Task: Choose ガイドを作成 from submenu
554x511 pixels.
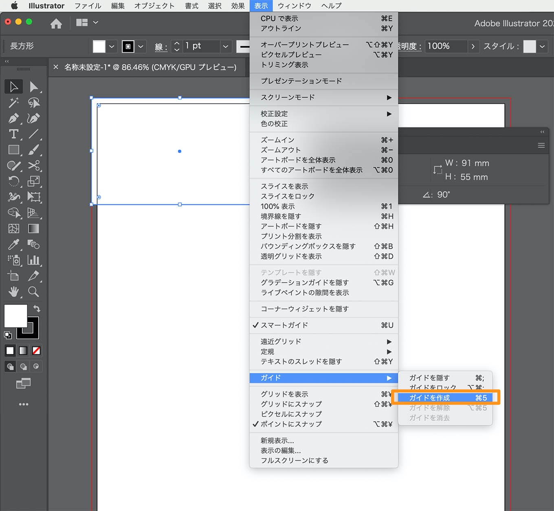Action: coord(445,398)
